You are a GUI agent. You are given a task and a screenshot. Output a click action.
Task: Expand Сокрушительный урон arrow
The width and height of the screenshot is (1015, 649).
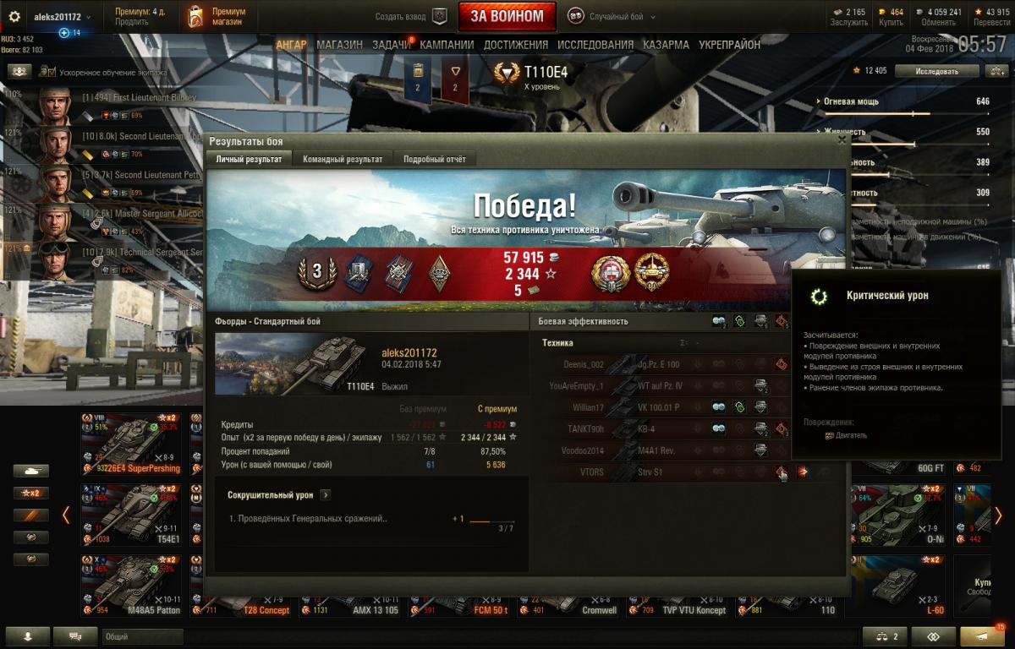click(x=326, y=495)
